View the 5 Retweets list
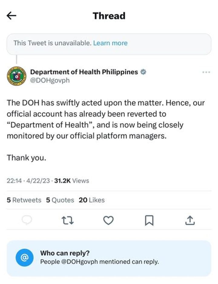Viewport: 218px width, 284px height. [x=24, y=200]
